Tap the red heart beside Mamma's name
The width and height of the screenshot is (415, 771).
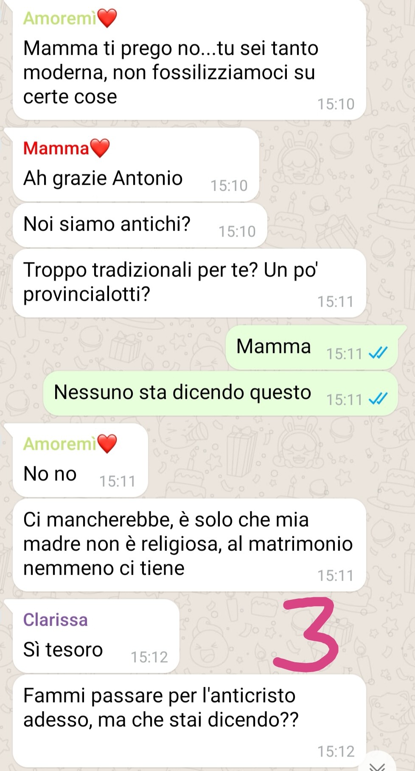click(100, 148)
